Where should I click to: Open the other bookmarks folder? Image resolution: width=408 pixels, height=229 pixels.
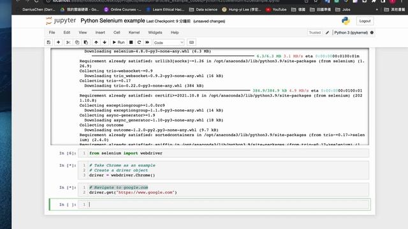click(395, 10)
